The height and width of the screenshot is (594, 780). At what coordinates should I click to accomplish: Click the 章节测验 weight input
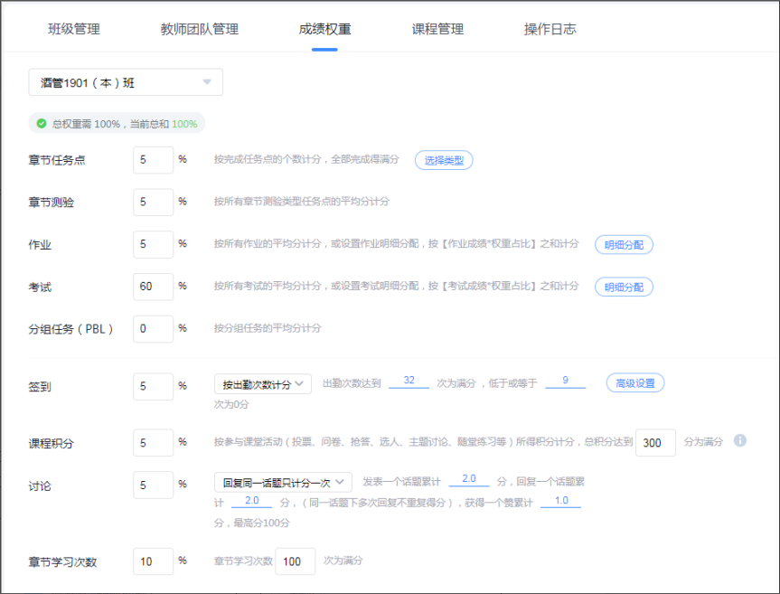[154, 202]
